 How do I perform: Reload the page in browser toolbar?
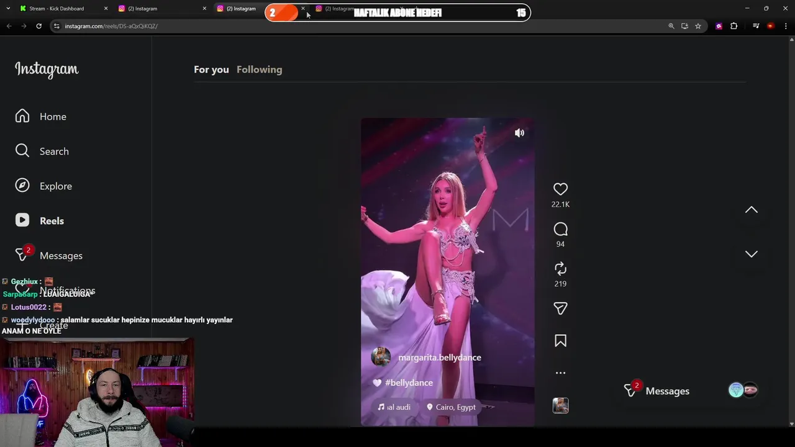pos(39,26)
